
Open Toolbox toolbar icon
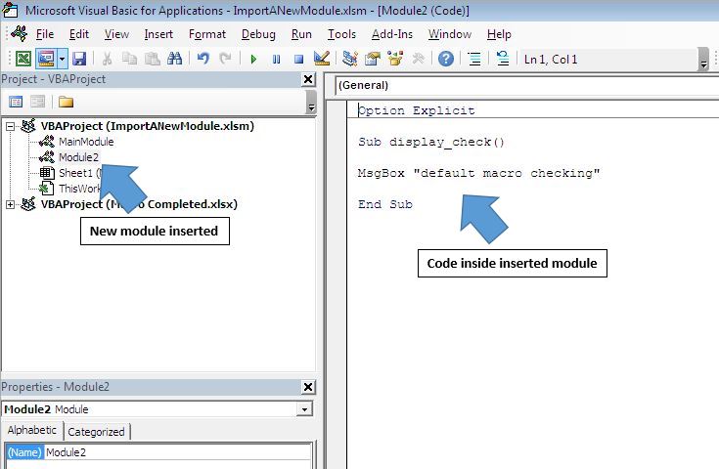[x=419, y=59]
